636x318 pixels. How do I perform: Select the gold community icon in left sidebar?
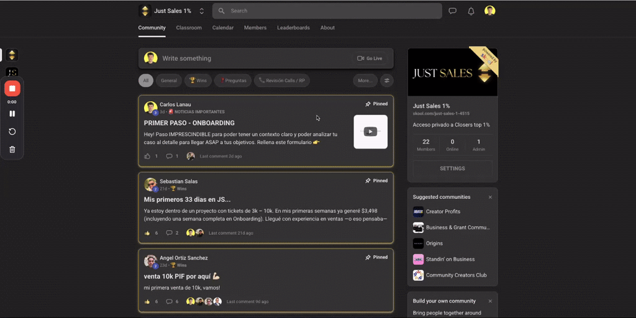12,55
